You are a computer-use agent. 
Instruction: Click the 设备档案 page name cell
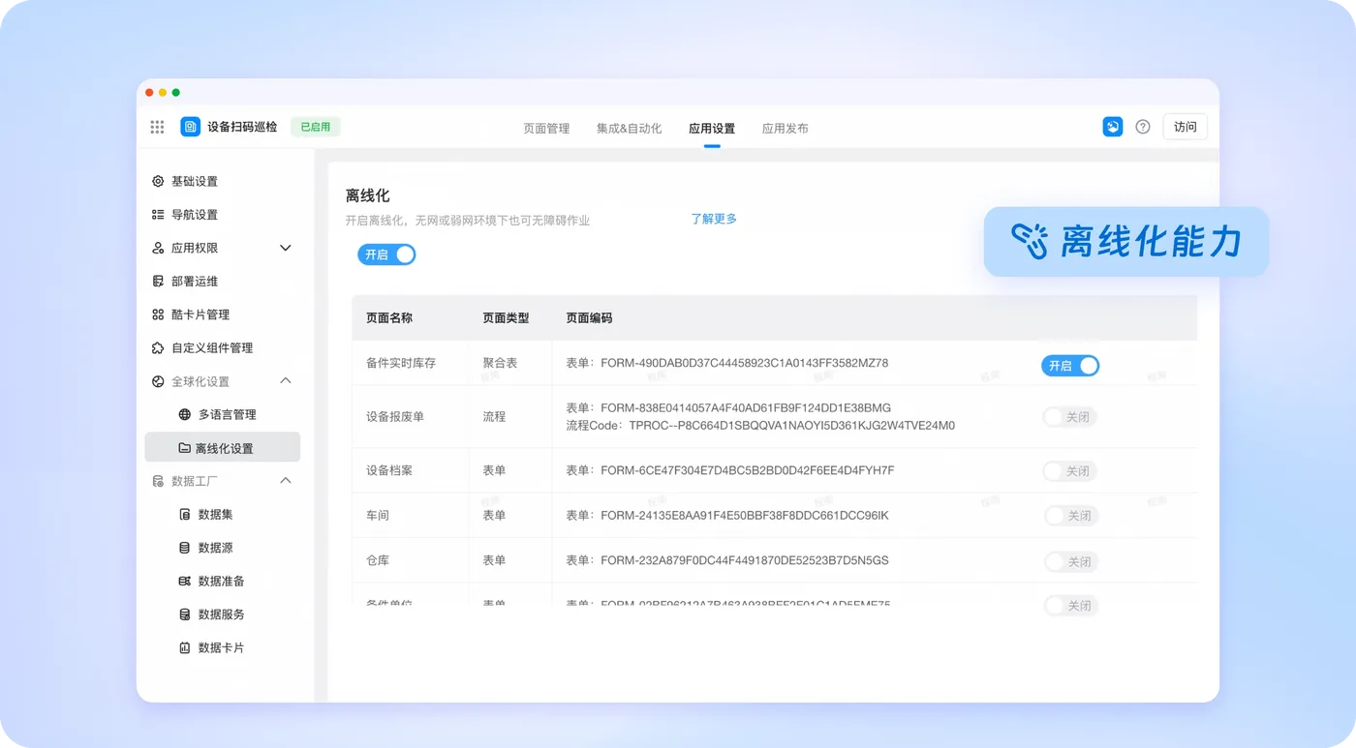click(x=389, y=470)
